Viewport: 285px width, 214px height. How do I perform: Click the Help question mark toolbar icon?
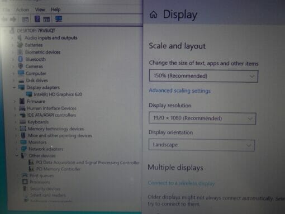click(37, 19)
